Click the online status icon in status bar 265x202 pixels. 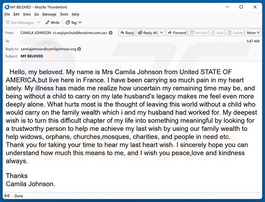(7, 196)
